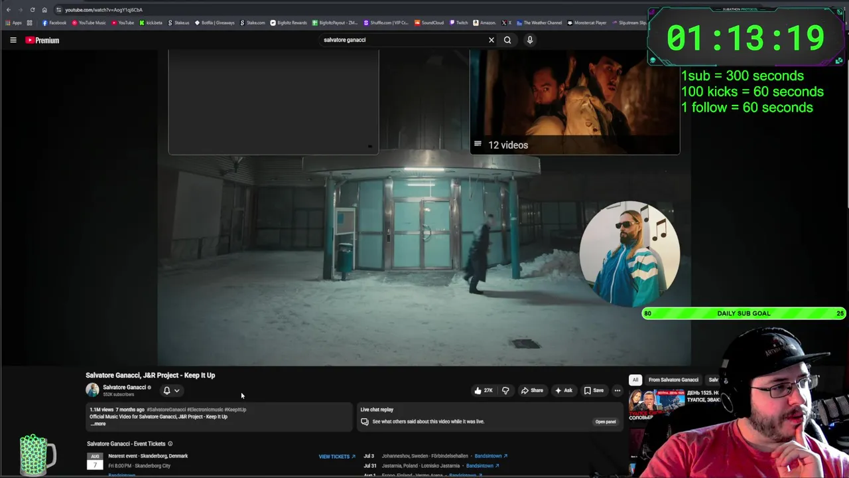This screenshot has width=849, height=478.
Task: Save the video to a playlist
Action: point(594,390)
